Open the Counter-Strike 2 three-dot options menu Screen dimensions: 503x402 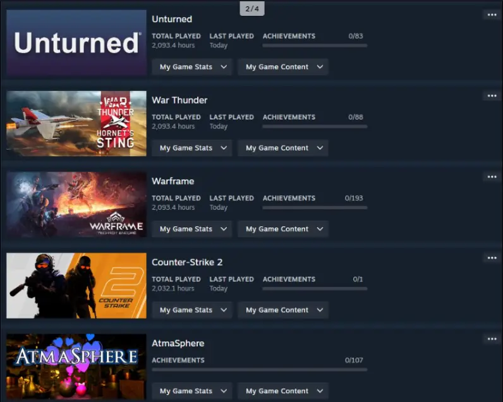click(492, 258)
